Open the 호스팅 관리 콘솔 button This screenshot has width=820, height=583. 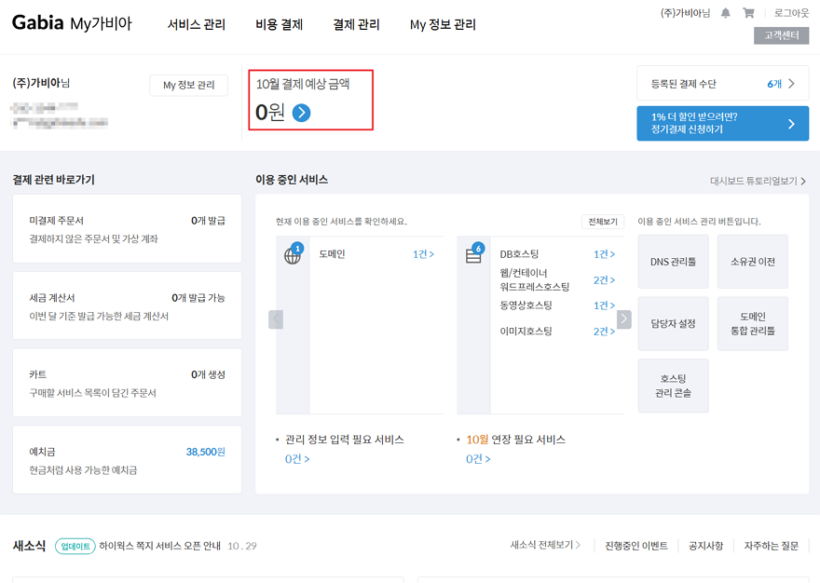(x=673, y=386)
